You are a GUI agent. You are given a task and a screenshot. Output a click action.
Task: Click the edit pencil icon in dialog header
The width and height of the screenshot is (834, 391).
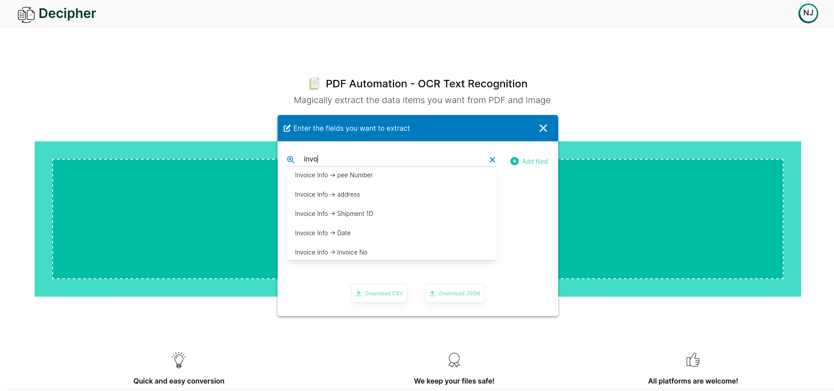pos(287,128)
